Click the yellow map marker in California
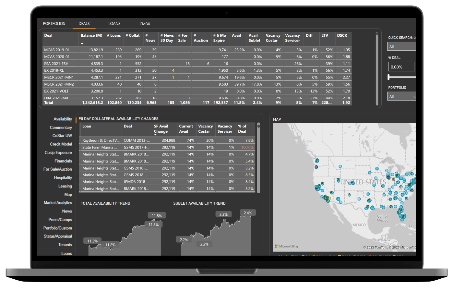Viewport: 454px width, 290px height. 329,199
